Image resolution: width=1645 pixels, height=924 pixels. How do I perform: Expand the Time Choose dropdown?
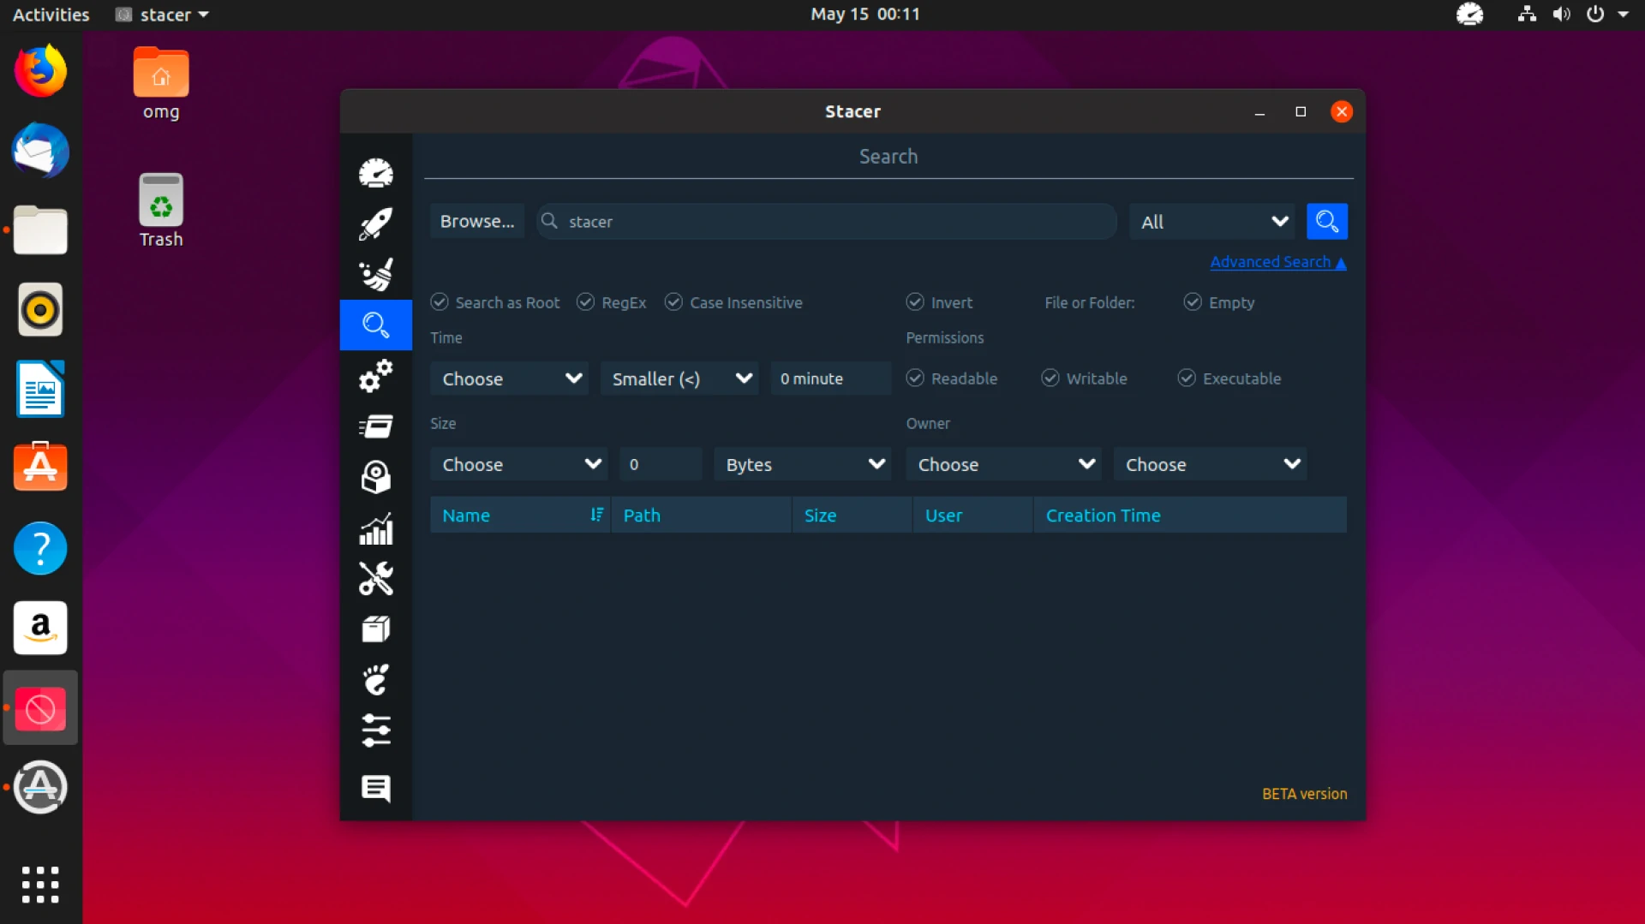[x=510, y=379]
